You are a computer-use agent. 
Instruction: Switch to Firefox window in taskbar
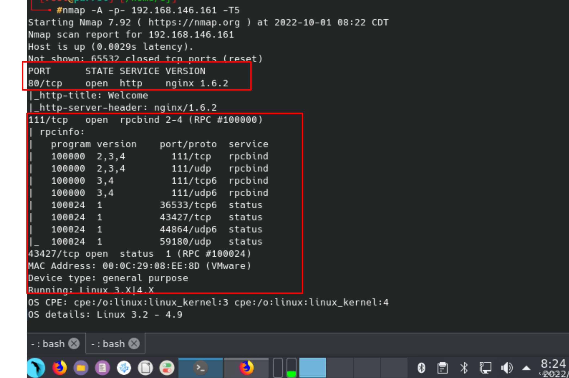point(246,368)
